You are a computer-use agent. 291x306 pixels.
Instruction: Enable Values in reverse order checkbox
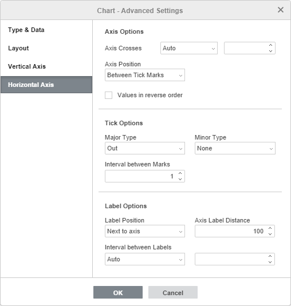[108, 96]
